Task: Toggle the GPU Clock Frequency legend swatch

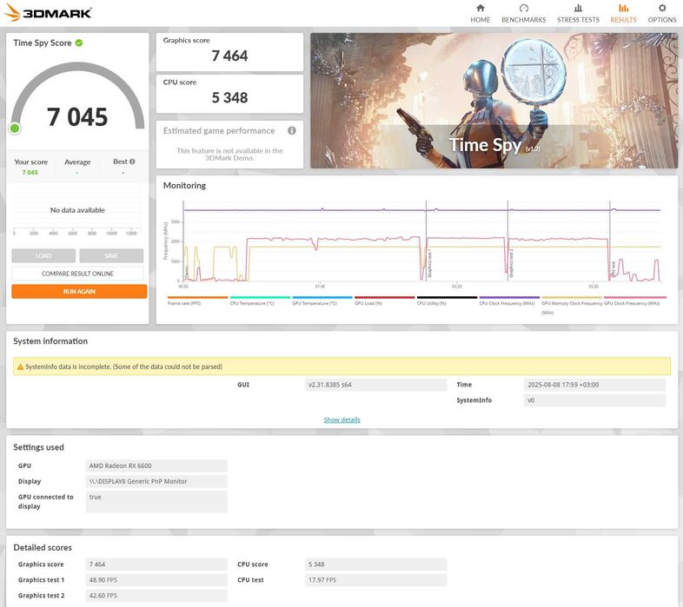Action: (x=634, y=298)
